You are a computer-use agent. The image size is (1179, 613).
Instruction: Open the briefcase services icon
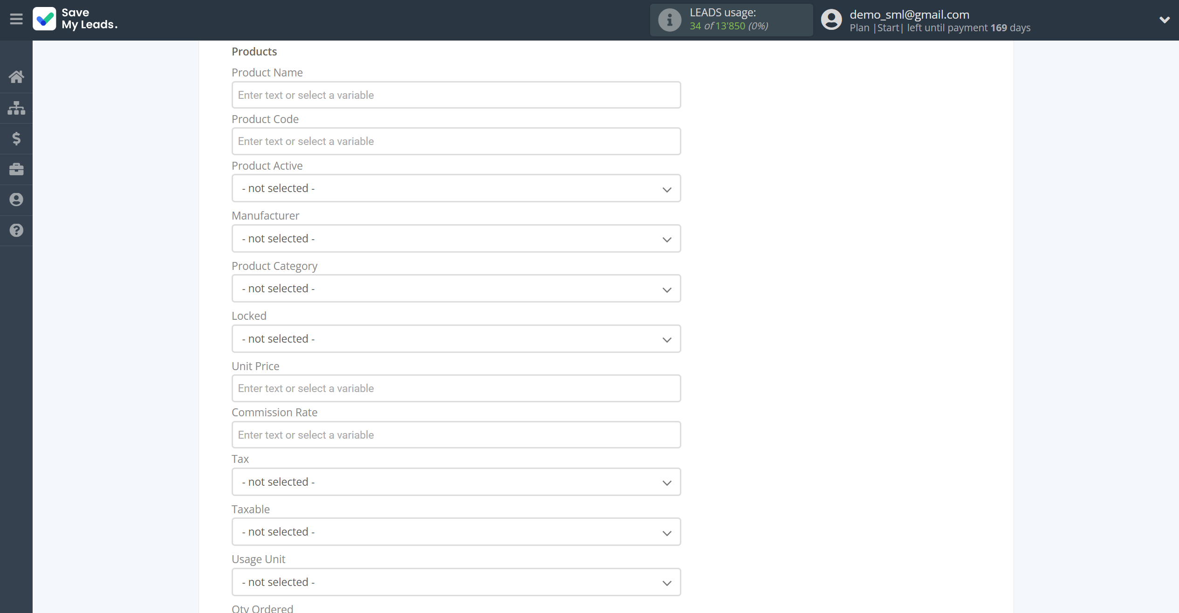pos(16,169)
